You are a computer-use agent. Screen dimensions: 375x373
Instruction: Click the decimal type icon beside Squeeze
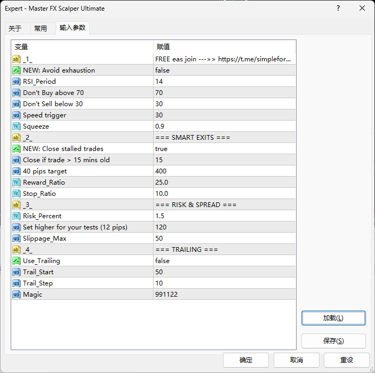click(17, 126)
